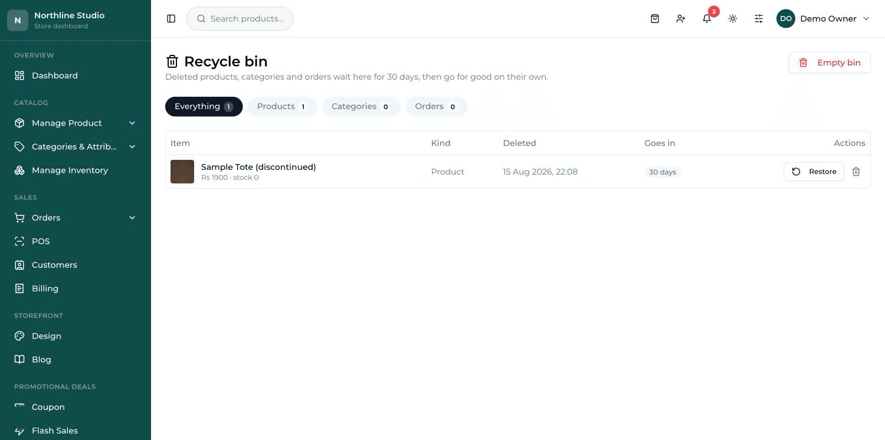This screenshot has height=440, width=885.
Task: Click the Billing receipt icon
Action: click(x=19, y=288)
